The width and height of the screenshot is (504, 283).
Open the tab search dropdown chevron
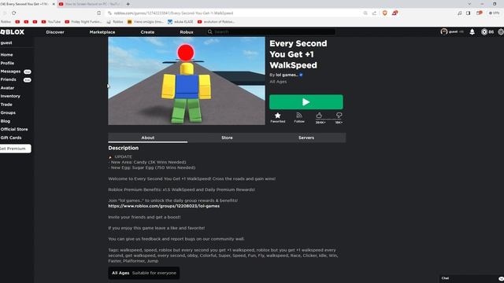click(469, 4)
